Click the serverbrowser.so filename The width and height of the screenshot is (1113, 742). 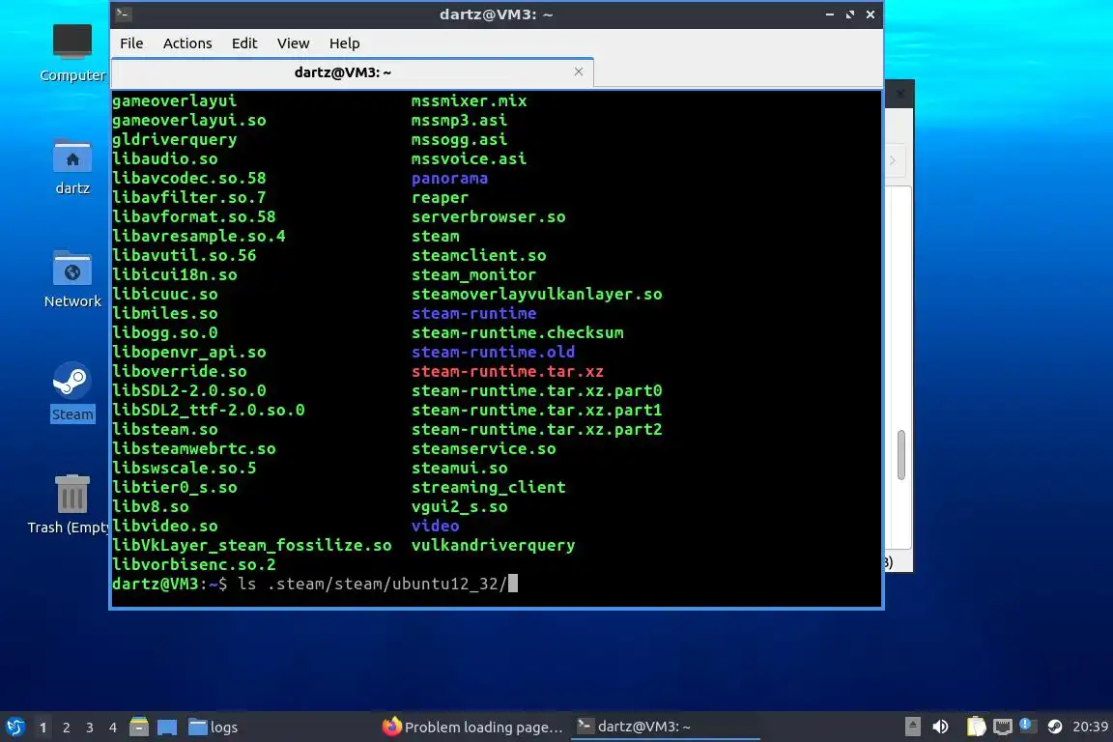[x=488, y=217]
